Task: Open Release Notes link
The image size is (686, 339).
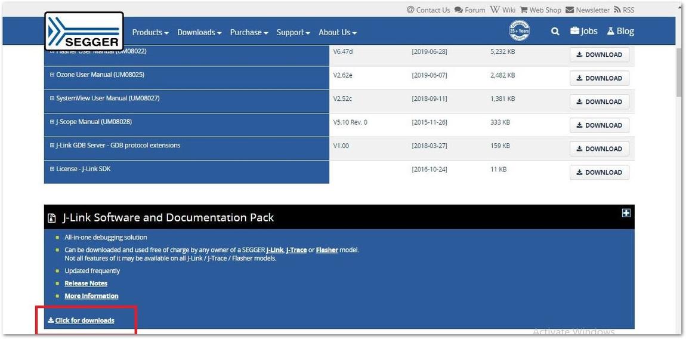Action: tap(86, 283)
